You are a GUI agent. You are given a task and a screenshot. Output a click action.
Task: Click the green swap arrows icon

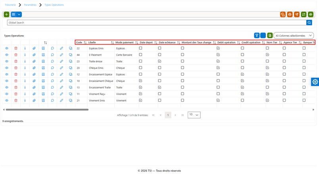[304, 14]
